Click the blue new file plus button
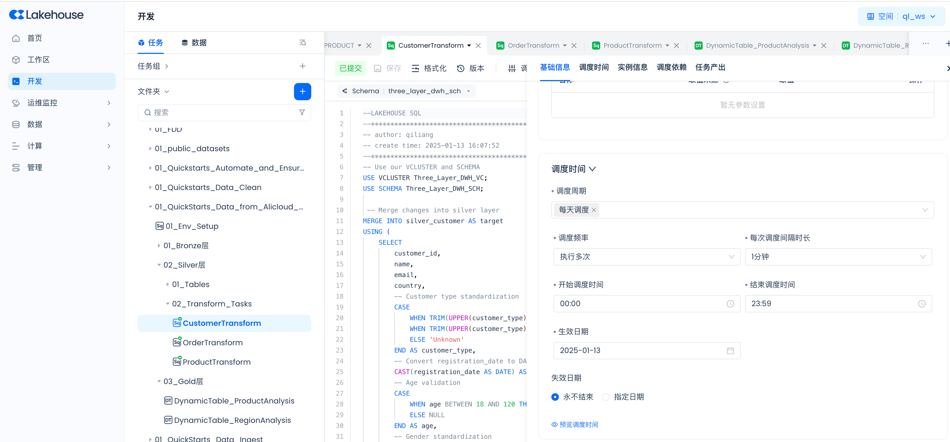This screenshot has height=442, width=950. click(x=302, y=91)
